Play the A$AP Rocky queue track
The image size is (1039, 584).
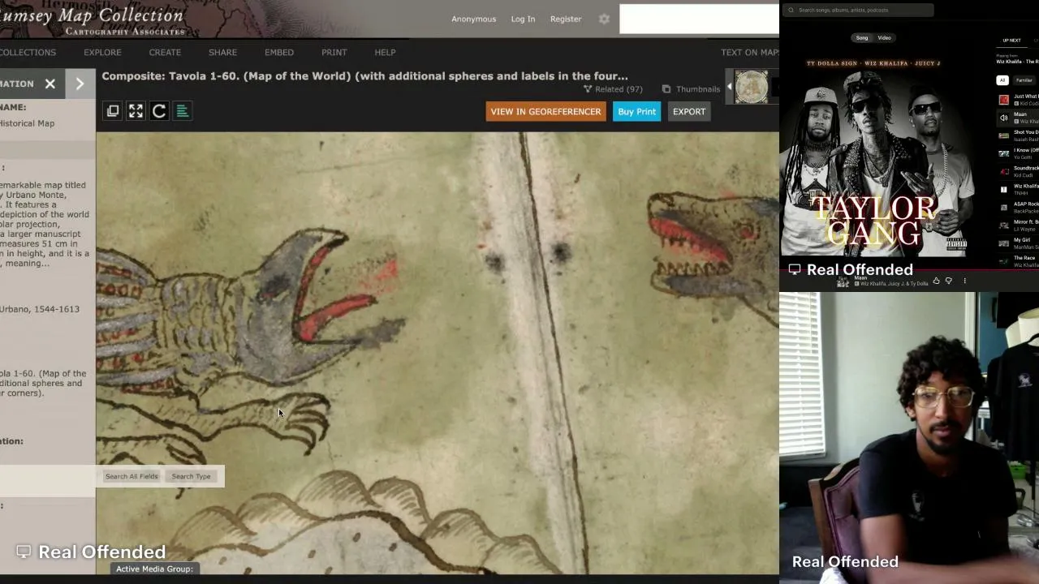pos(1018,207)
